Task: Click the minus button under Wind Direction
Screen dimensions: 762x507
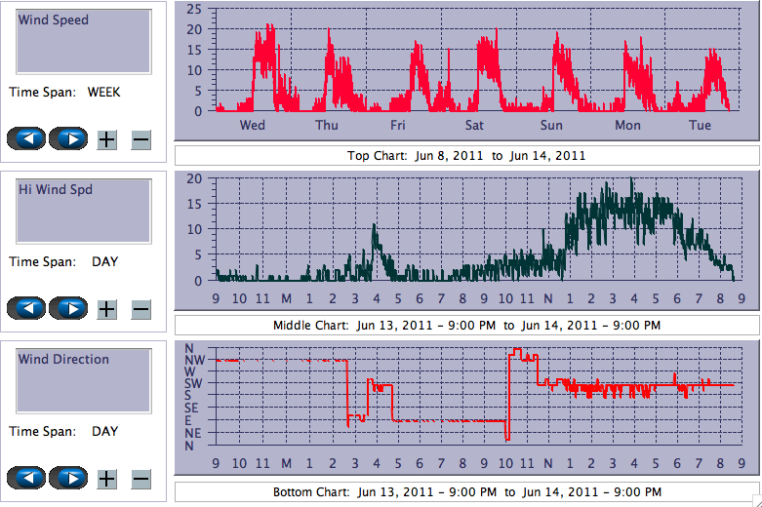Action: pos(140,479)
